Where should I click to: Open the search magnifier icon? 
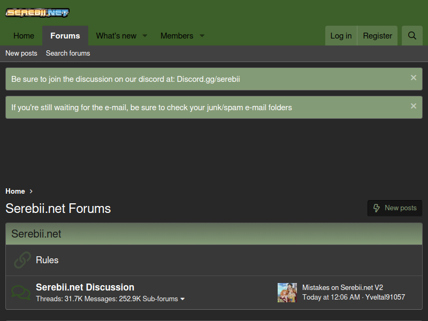pyautogui.click(x=412, y=36)
